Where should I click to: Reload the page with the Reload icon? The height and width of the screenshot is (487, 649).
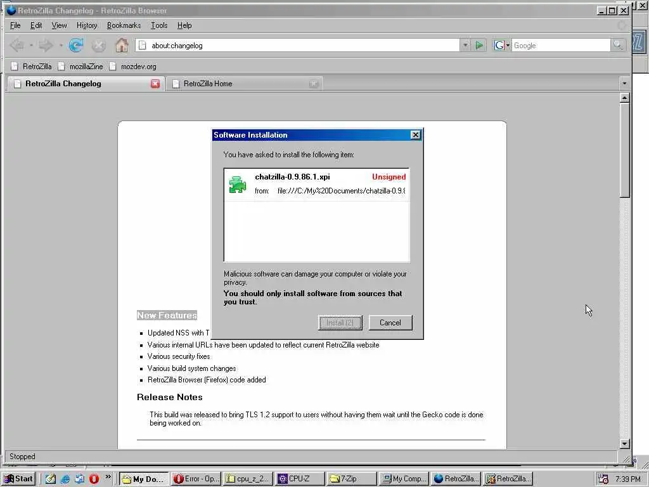click(x=76, y=45)
